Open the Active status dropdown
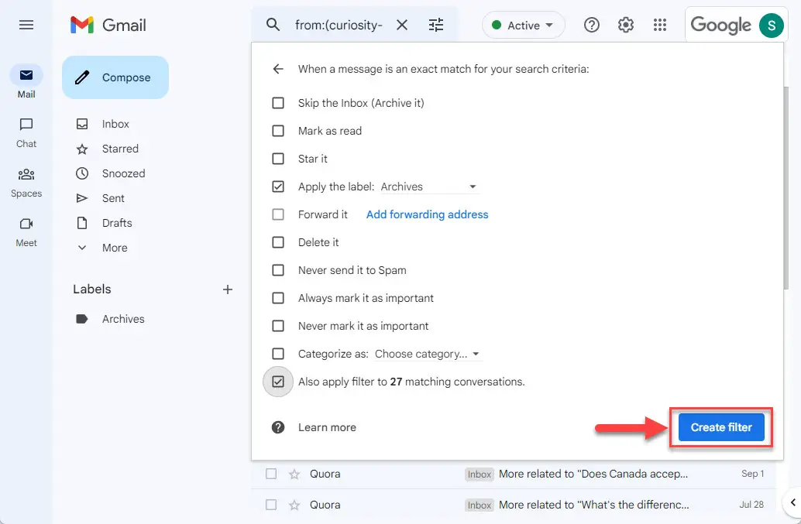This screenshot has height=524, width=801. pyautogui.click(x=523, y=25)
